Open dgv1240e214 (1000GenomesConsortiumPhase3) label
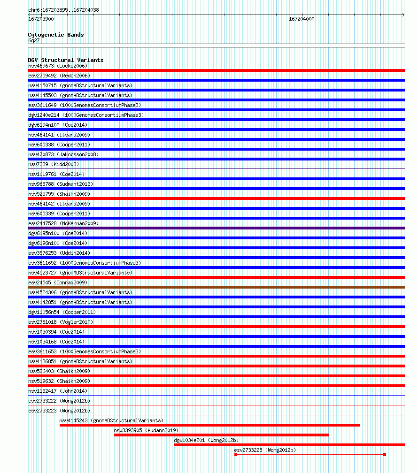The image size is (418, 473). point(86,115)
